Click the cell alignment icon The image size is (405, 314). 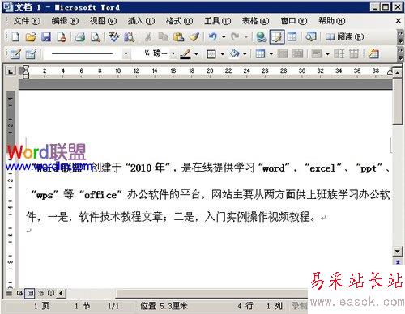[x=317, y=54]
